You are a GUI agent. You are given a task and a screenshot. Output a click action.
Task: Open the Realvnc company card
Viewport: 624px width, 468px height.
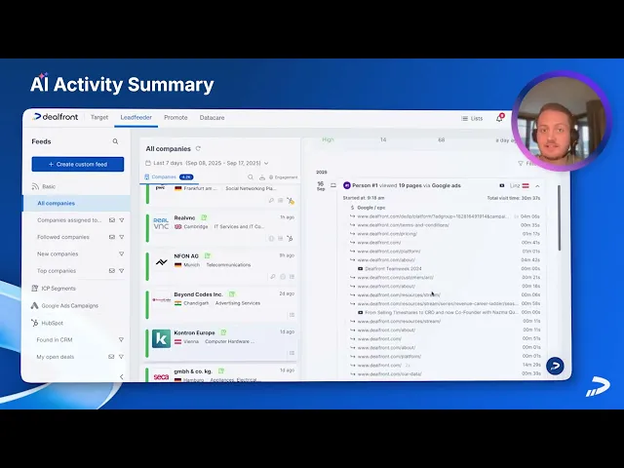click(x=221, y=227)
